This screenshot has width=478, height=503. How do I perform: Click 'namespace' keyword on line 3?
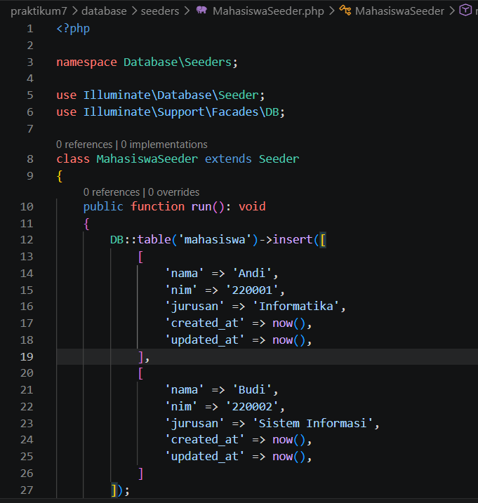click(x=86, y=62)
